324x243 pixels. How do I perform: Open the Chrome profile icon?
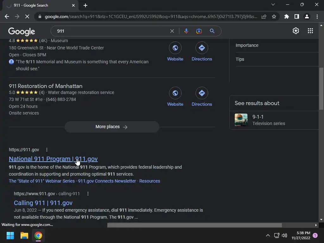307,16
